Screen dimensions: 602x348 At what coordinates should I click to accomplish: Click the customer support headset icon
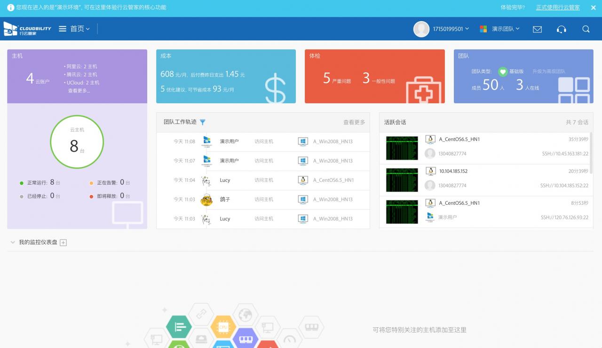pos(561,29)
